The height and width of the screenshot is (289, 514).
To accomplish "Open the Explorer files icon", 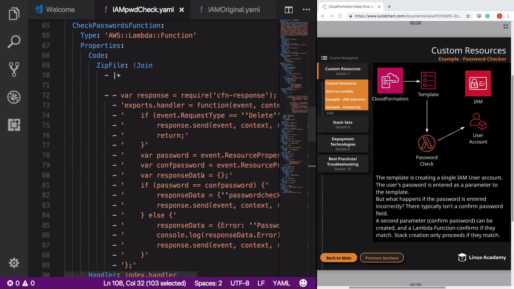I will [x=14, y=14].
